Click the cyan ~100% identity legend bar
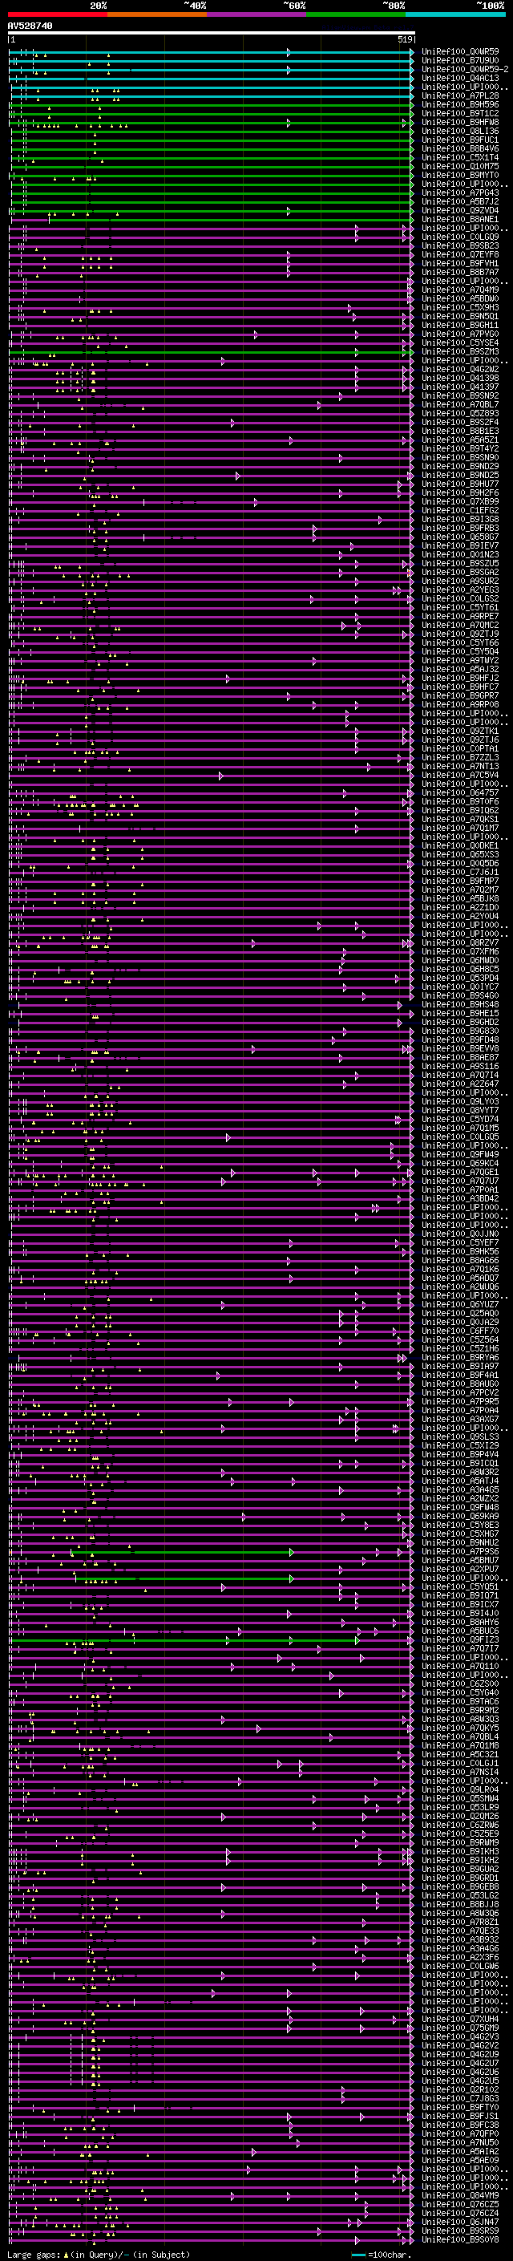 455,14
